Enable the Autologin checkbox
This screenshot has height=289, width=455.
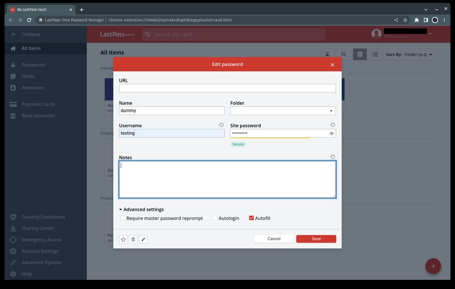(215, 218)
